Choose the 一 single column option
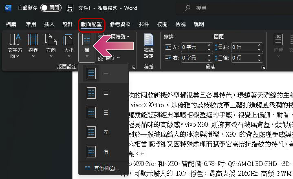The height and width of the screenshot is (179, 293). [104, 73]
